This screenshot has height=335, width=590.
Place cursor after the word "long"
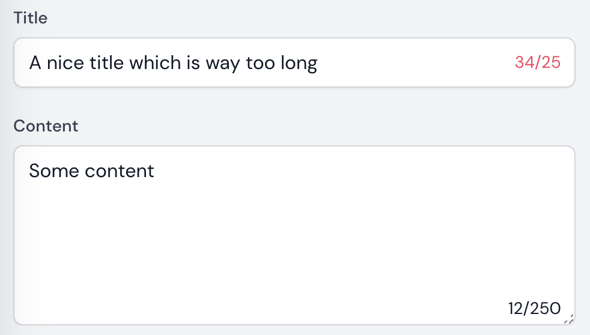point(318,63)
